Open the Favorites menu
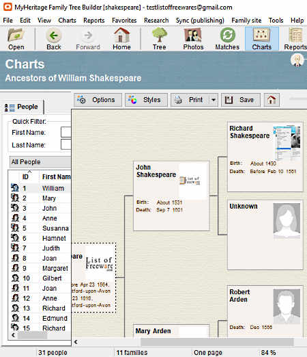 [124, 21]
